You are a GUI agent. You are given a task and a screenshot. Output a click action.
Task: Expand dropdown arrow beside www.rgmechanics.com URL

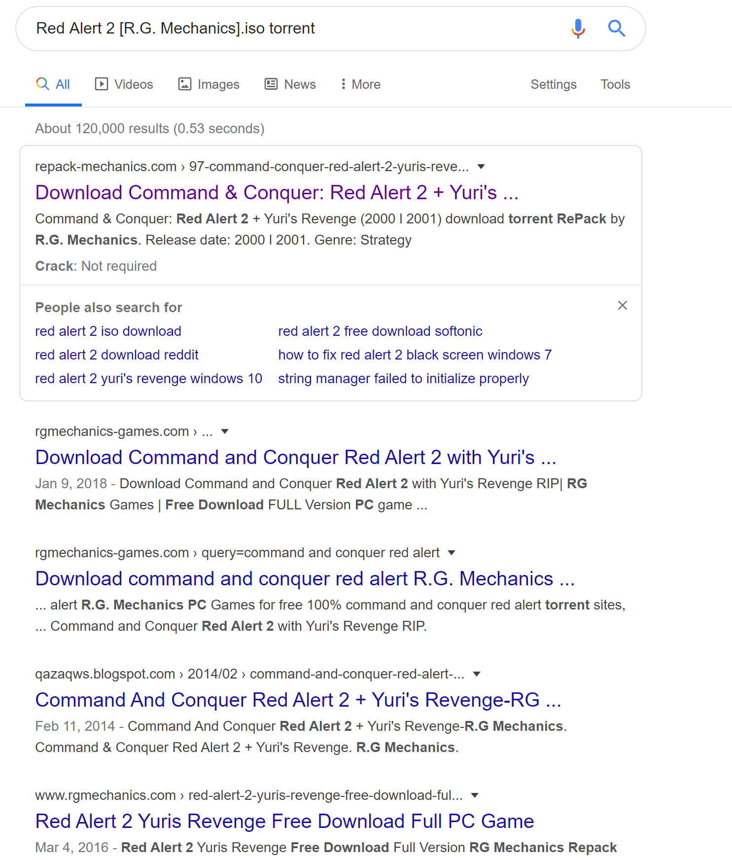tap(475, 795)
